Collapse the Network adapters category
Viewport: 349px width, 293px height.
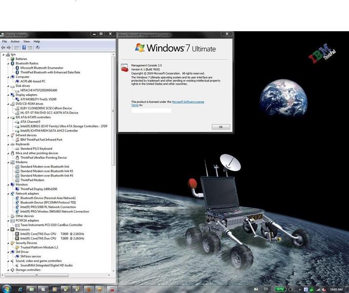tap(9, 193)
